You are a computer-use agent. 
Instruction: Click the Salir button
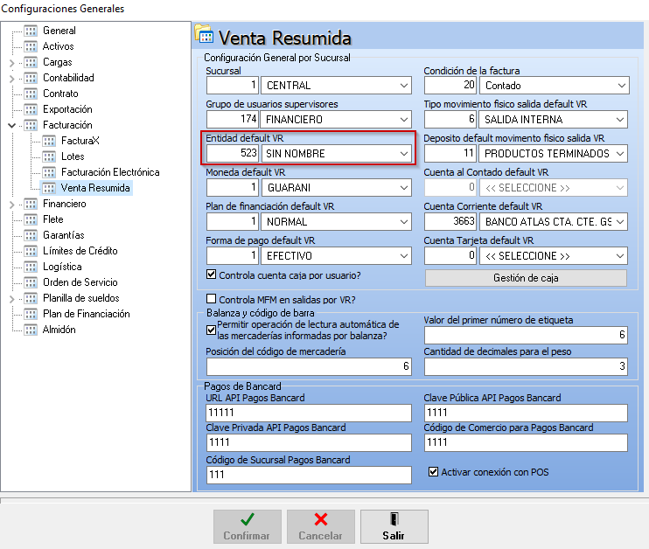click(x=394, y=526)
